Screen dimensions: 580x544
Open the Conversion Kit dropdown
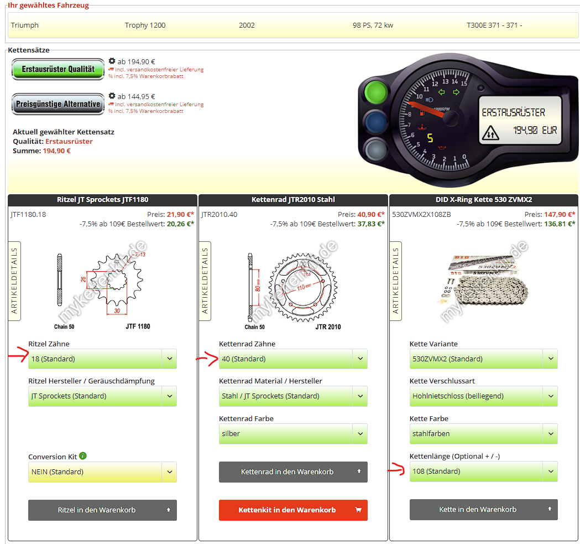point(102,472)
